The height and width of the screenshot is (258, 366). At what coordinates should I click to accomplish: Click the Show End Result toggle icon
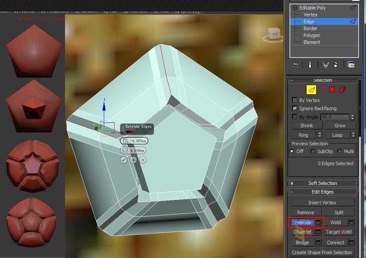(310, 64)
